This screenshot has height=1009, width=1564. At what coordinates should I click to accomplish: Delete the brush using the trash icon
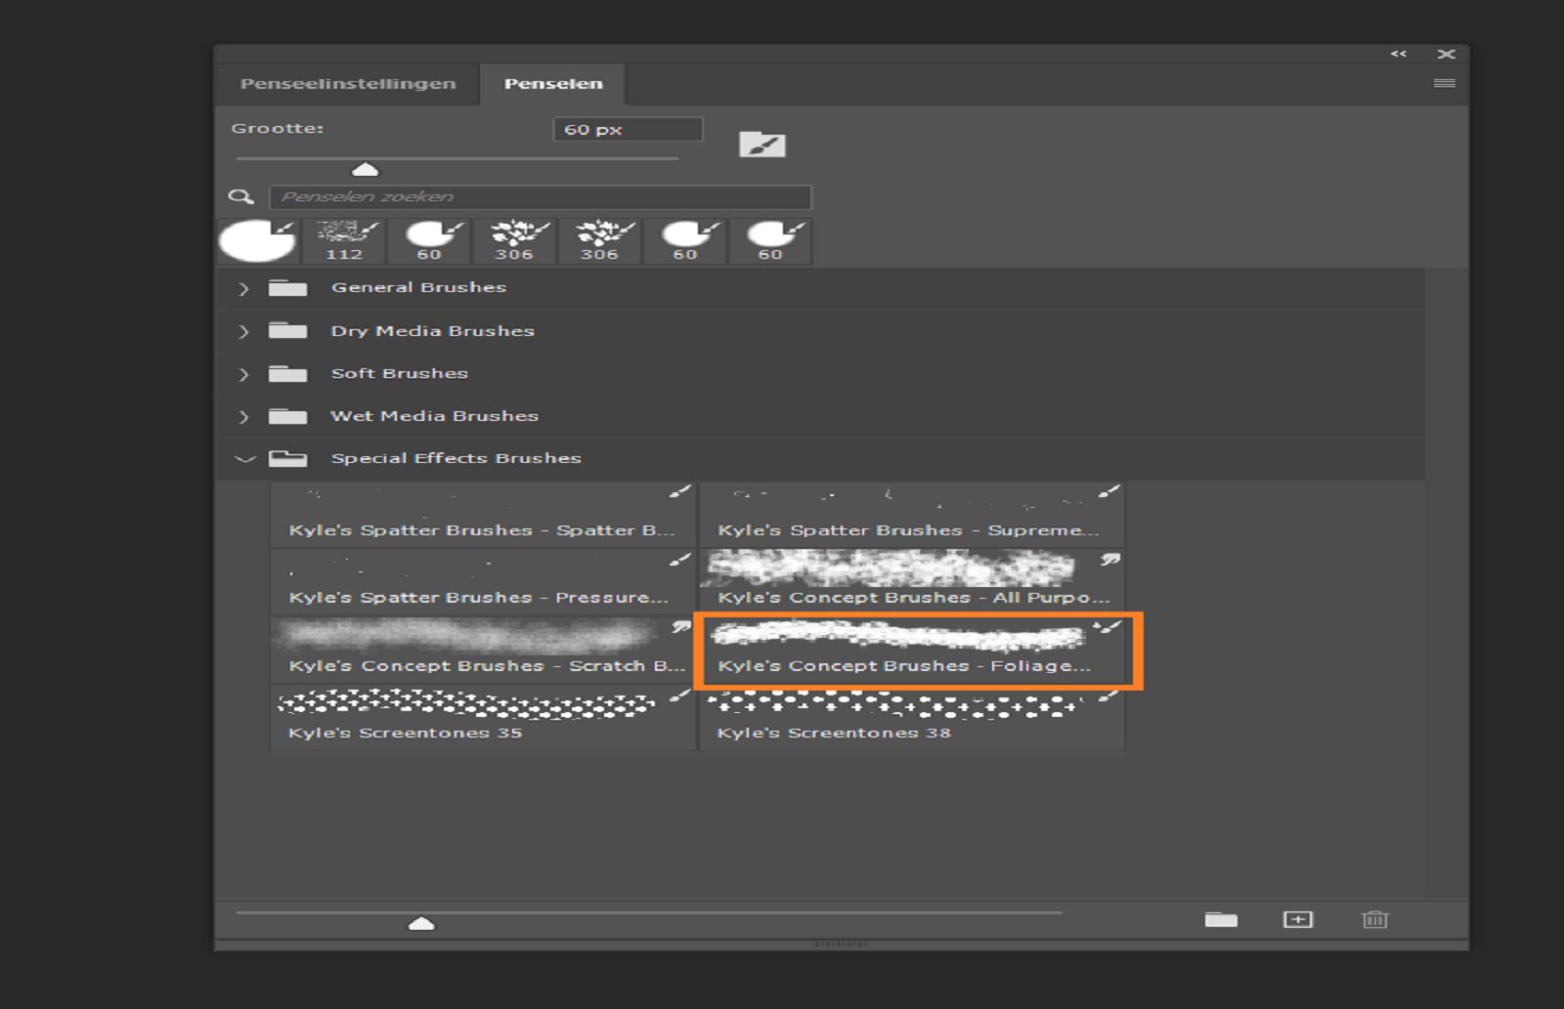pyautogui.click(x=1374, y=920)
